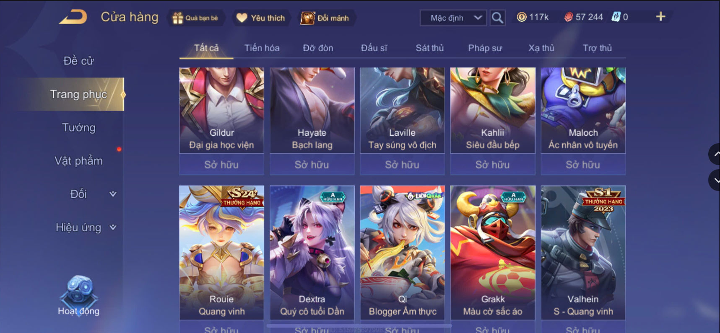Open the Mặc định sort dropdown
The width and height of the screenshot is (720, 333).
(x=453, y=18)
